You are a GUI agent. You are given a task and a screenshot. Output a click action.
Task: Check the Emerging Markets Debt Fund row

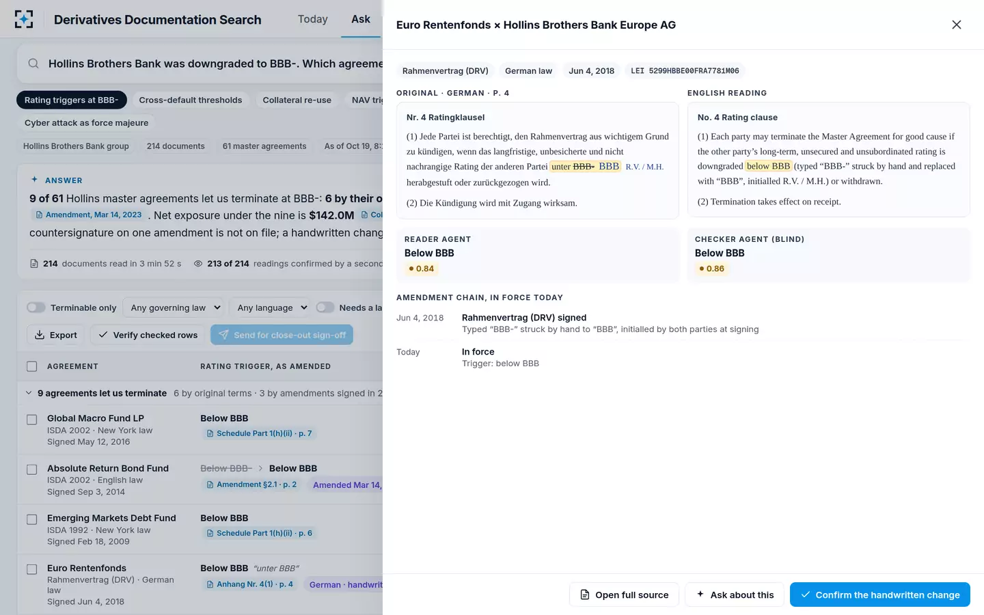pyautogui.click(x=32, y=519)
